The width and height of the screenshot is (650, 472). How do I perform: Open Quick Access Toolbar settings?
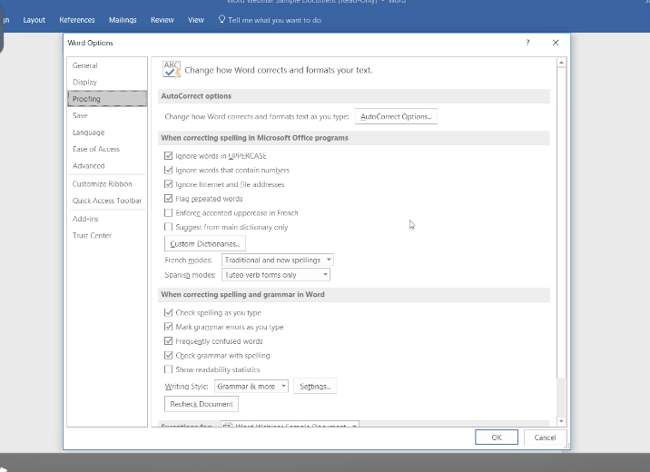pyautogui.click(x=107, y=201)
